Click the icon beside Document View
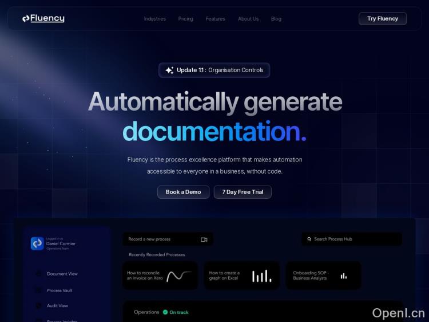 [39, 274]
